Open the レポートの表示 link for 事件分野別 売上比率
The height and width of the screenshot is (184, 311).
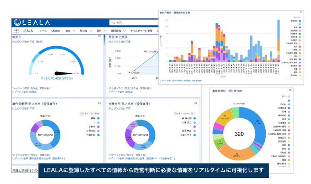[x=39, y=159]
